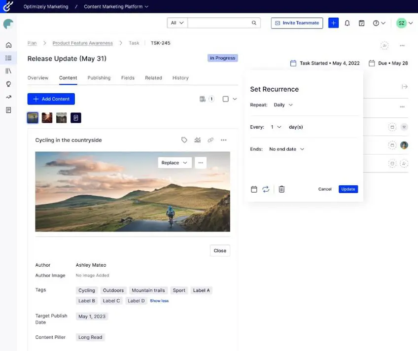Screen dimensions: 418x351
Task: Click the Close button below the image
Action: (220, 250)
